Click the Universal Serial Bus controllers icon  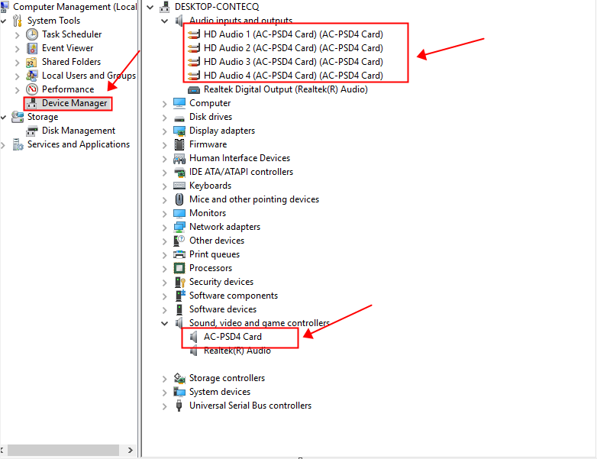179,406
